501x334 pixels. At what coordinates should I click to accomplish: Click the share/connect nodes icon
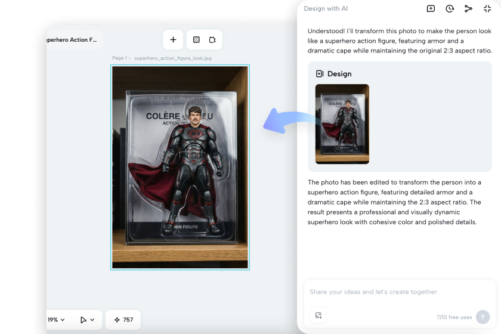[x=468, y=8]
